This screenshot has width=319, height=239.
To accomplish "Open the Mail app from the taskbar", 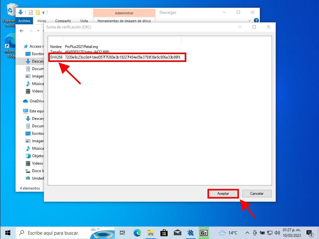I will [x=177, y=233].
